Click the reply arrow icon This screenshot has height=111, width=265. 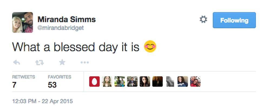(16, 63)
